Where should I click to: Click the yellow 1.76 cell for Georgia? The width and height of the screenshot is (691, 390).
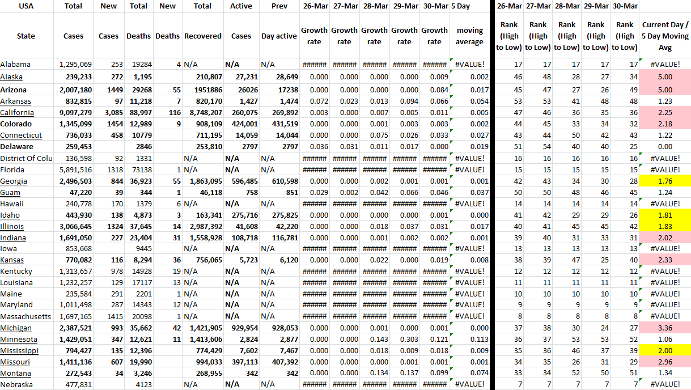tap(665, 181)
